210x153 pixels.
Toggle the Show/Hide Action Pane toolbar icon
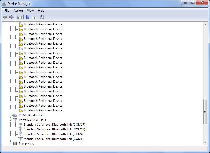coord(34,17)
